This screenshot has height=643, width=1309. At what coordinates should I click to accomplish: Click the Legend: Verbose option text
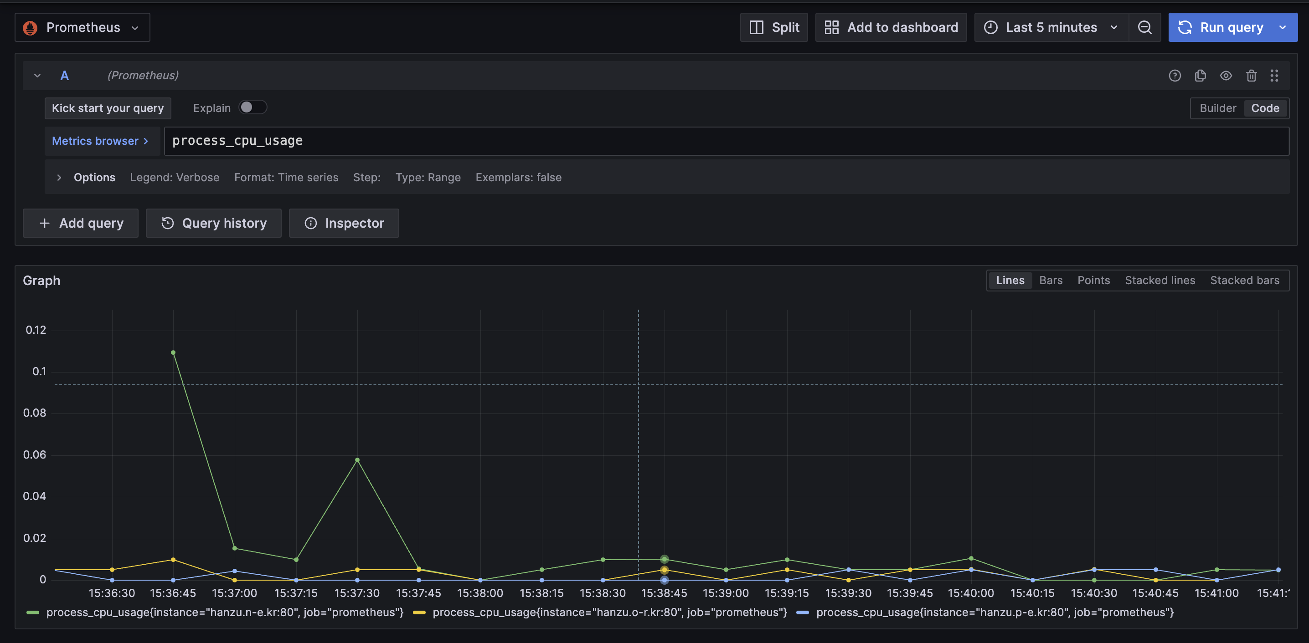click(175, 177)
